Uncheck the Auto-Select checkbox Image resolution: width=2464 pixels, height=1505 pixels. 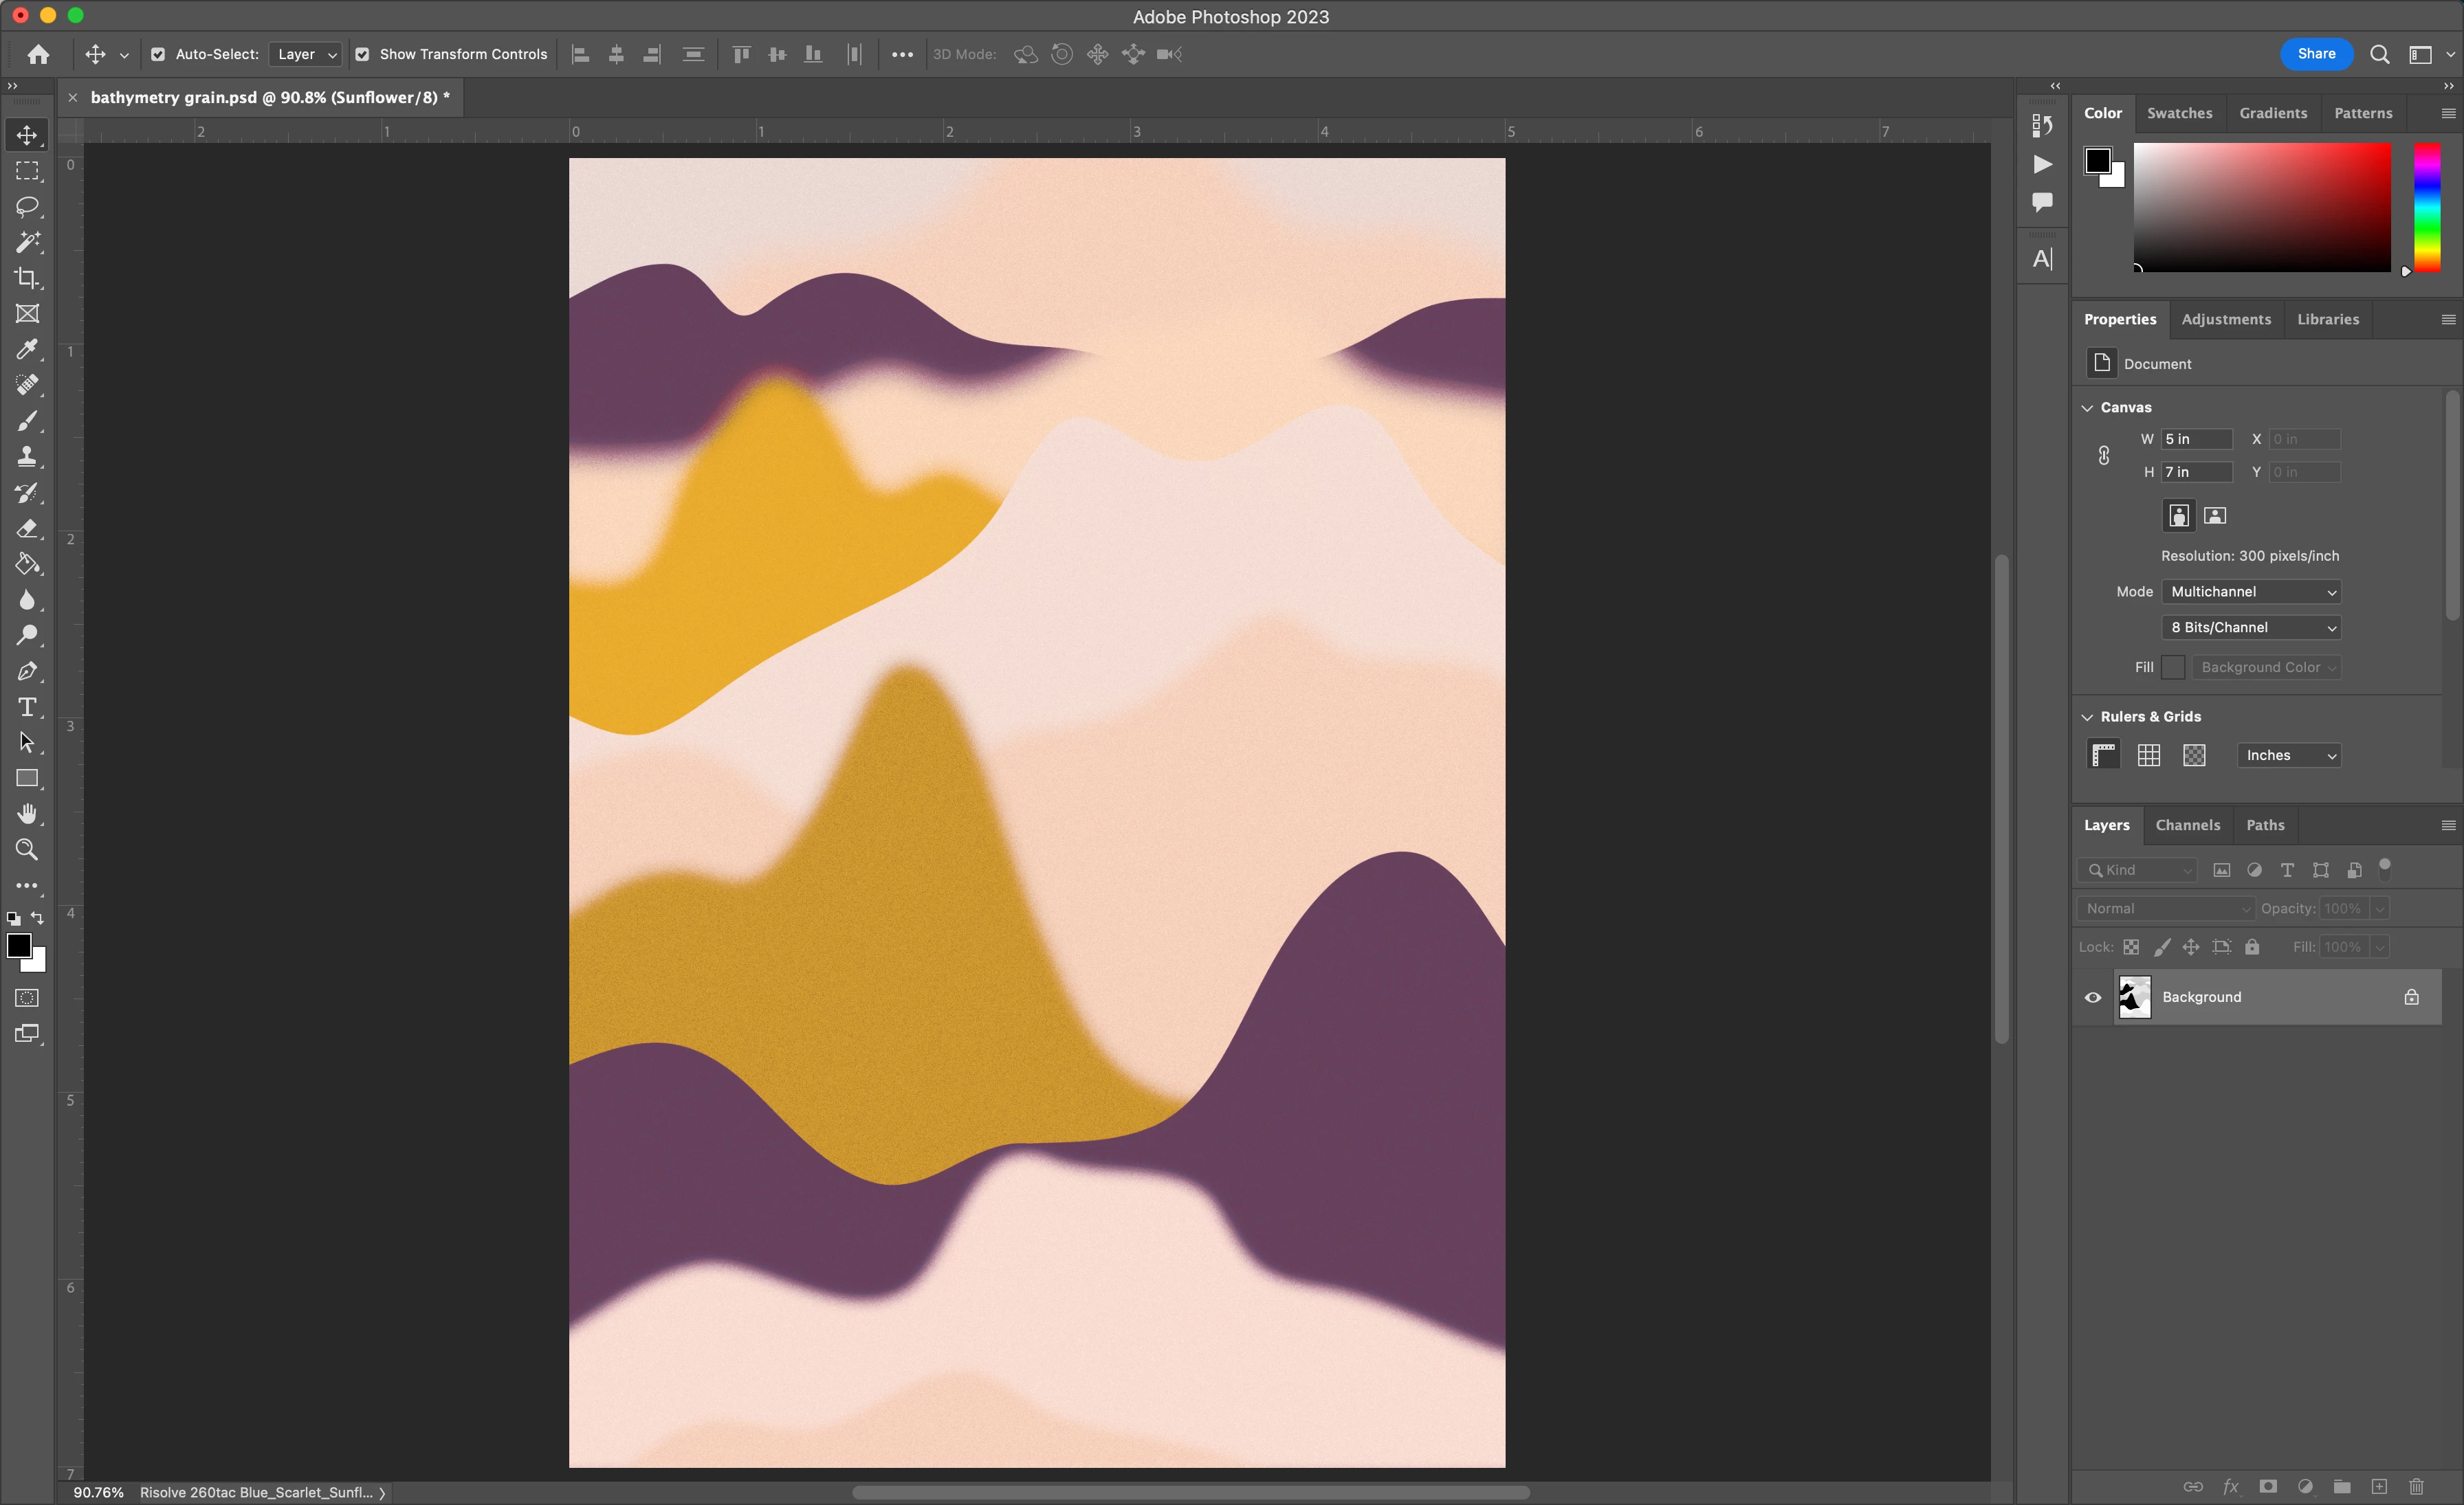[158, 55]
